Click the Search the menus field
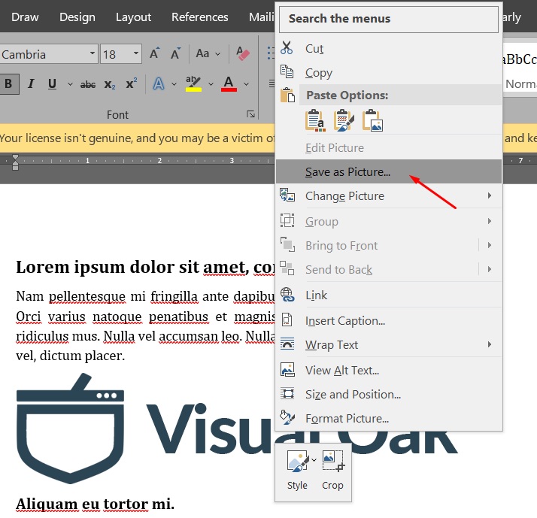Viewport: 537px width, 518px height. (x=389, y=19)
